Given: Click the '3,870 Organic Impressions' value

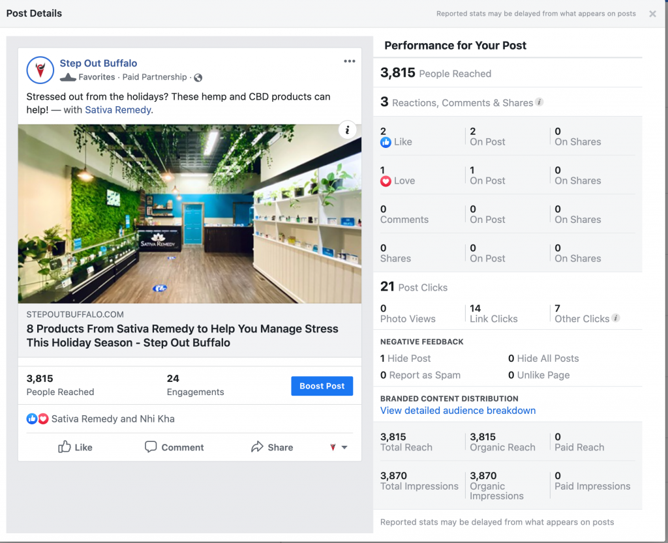Looking at the screenshot, I should point(496,486).
